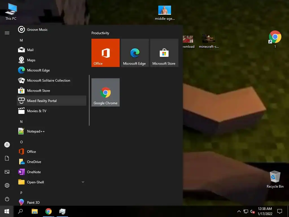Open OneDrive from the app list

[x=52, y=162]
